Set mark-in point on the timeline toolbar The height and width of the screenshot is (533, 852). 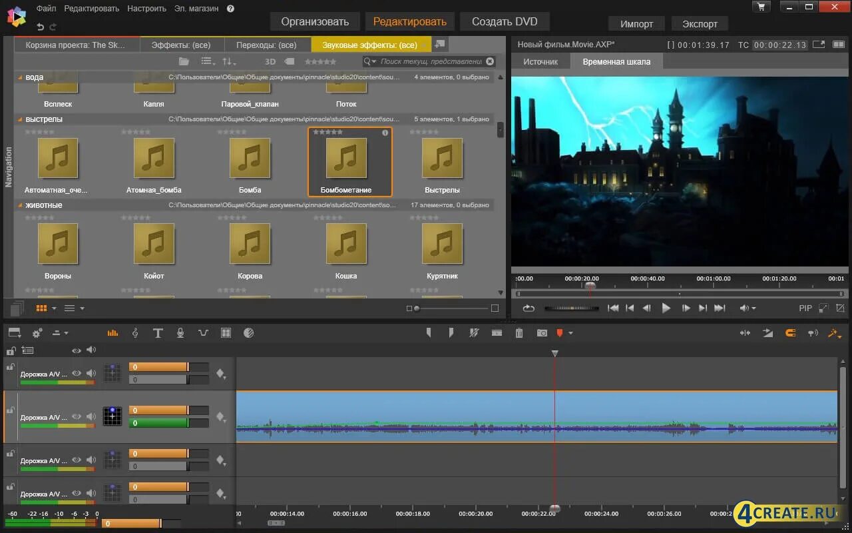coord(429,332)
